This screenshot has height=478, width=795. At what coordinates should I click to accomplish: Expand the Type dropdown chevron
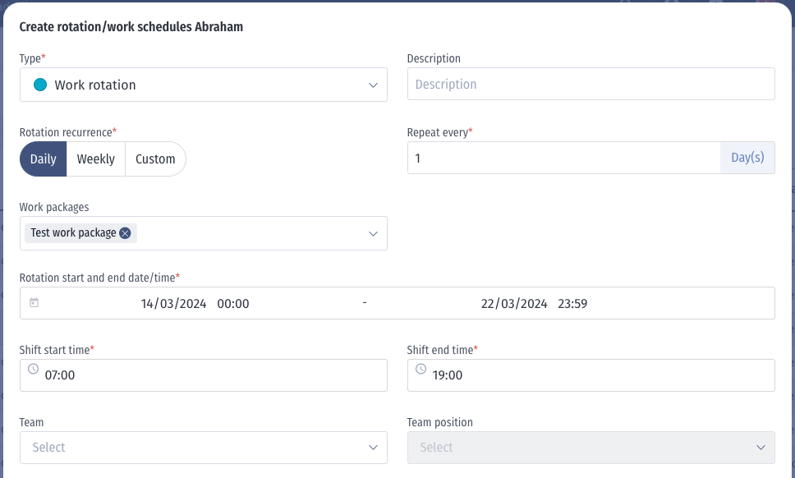(373, 85)
